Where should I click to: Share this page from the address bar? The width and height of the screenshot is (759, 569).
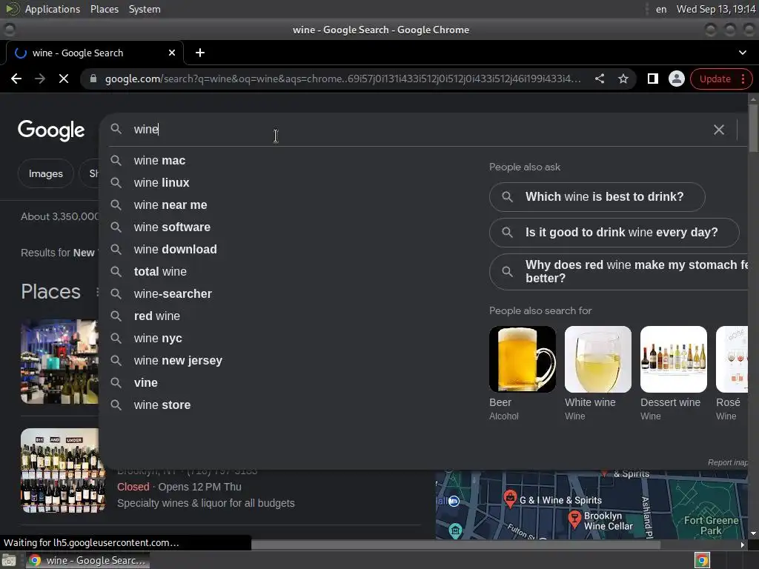click(599, 79)
